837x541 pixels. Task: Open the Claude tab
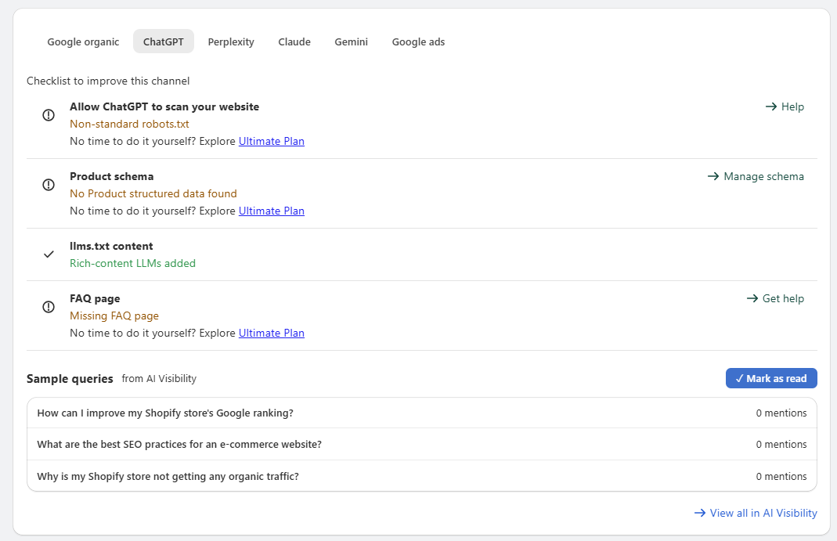(294, 41)
